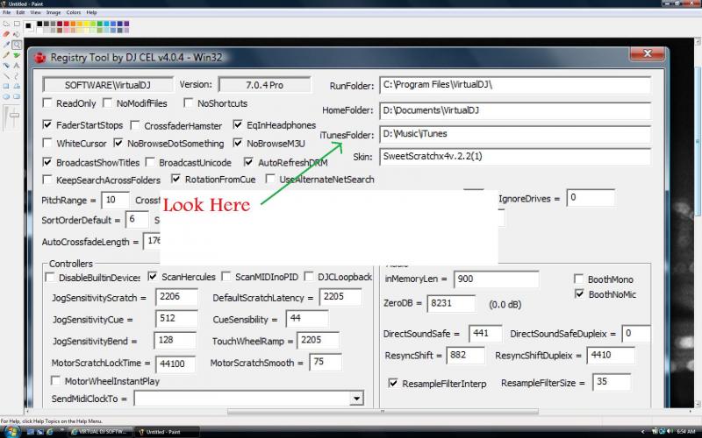This screenshot has width=702, height=438.
Task: Uncheck BoothNoMic
Action: coord(579,294)
